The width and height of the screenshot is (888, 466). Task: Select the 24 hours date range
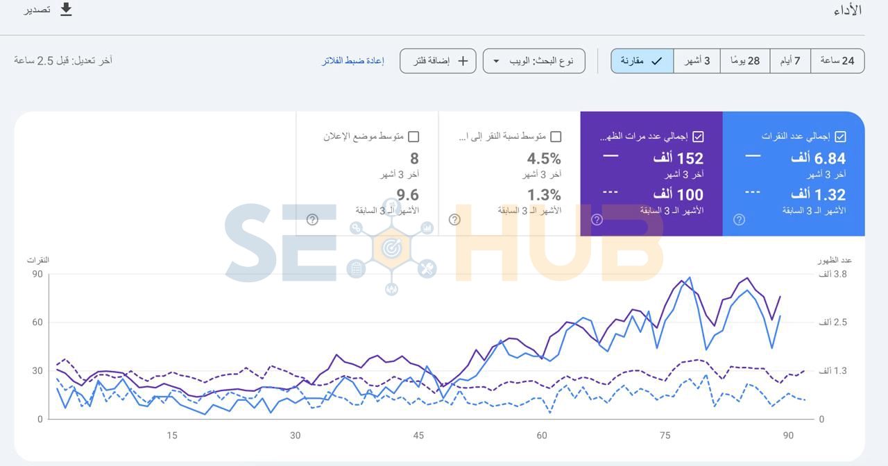837,61
